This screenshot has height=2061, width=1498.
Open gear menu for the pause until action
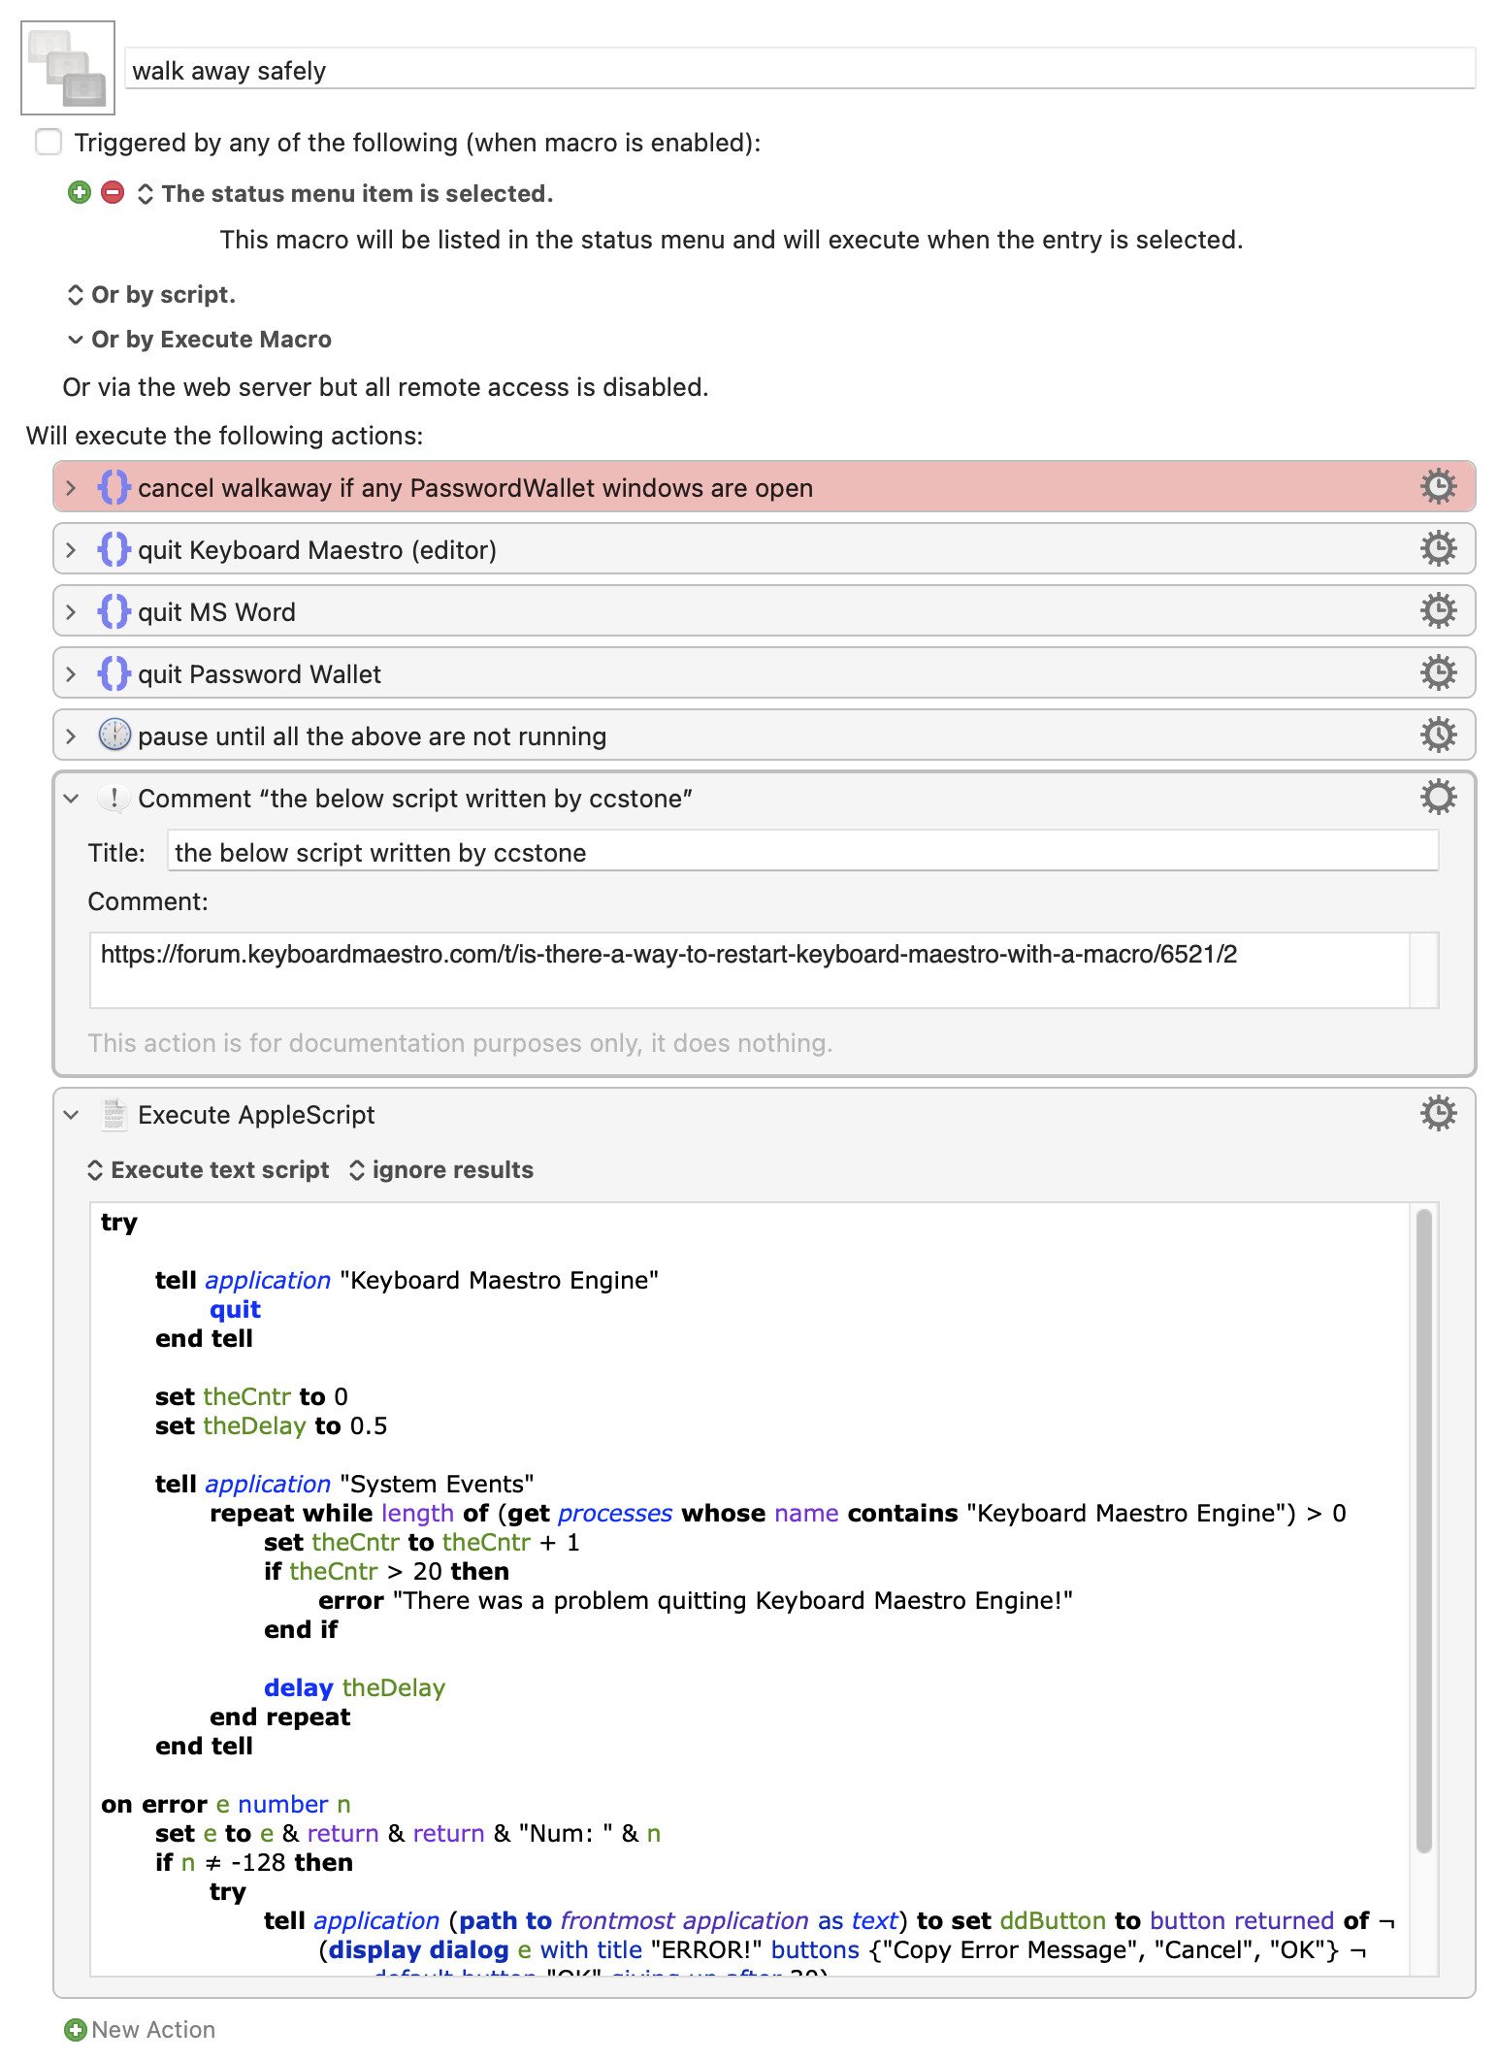click(1439, 735)
